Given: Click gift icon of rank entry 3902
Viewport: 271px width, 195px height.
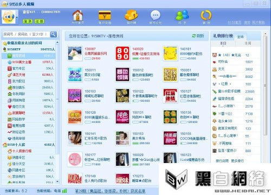Looking at the screenshot, I should coord(215,69).
